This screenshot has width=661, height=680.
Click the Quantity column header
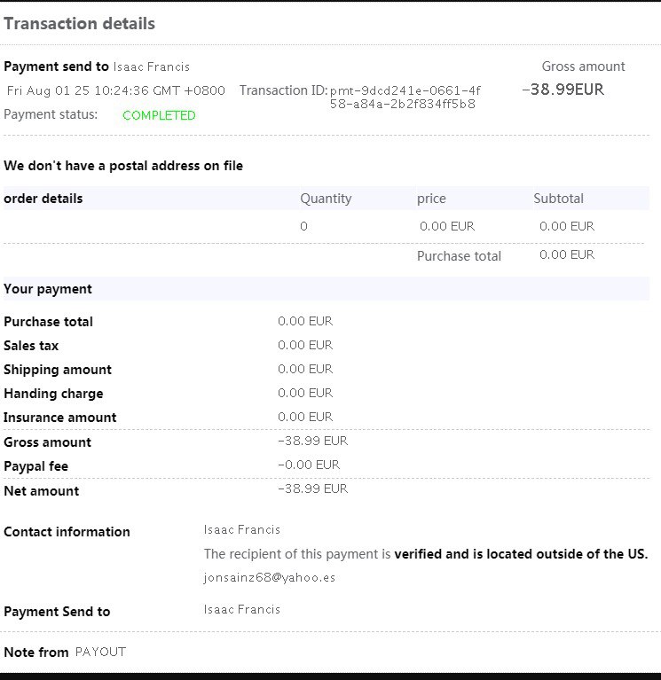point(326,199)
